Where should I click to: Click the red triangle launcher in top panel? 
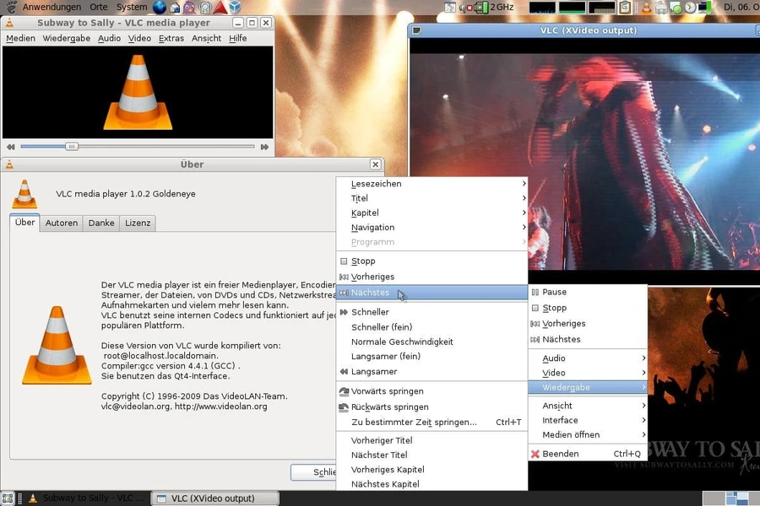220,7
